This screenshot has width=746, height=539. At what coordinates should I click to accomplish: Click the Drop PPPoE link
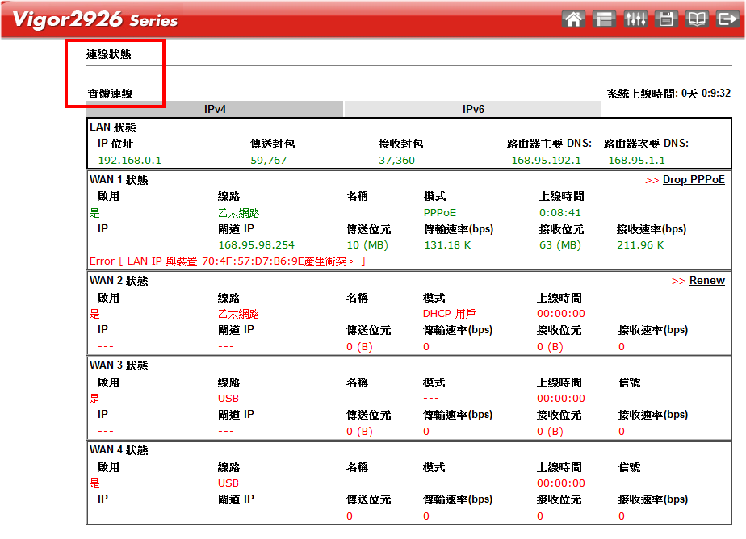(694, 180)
